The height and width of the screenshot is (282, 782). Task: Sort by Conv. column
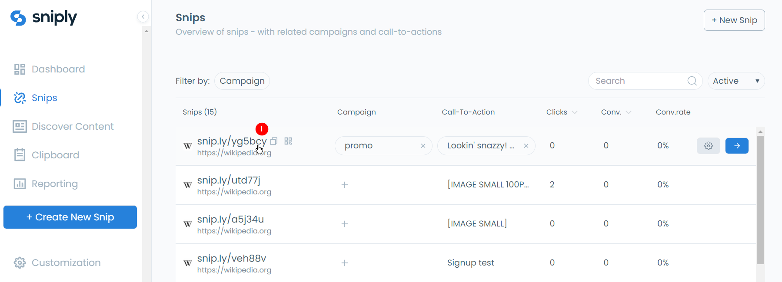pyautogui.click(x=616, y=112)
